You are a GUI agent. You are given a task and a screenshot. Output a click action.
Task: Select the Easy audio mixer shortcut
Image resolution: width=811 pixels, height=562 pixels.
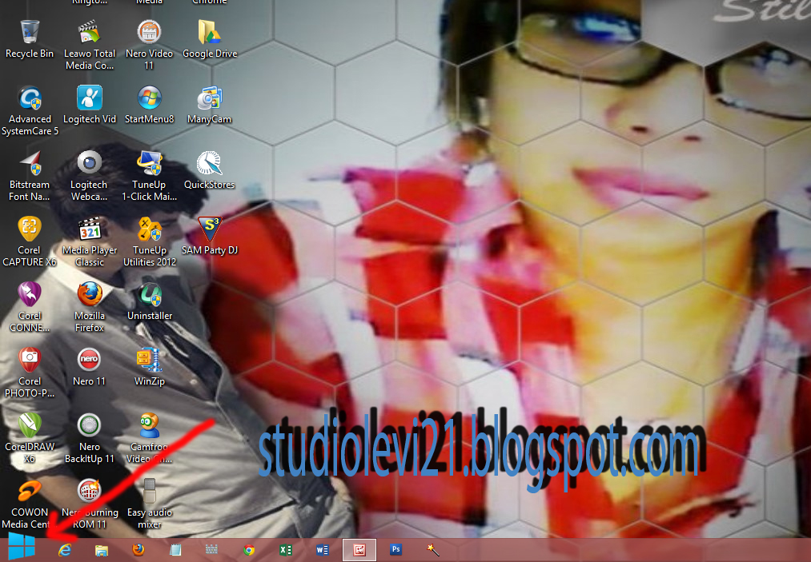click(x=150, y=504)
